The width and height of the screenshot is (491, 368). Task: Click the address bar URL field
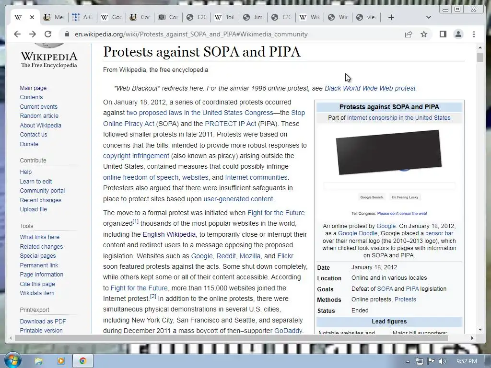pos(191,34)
